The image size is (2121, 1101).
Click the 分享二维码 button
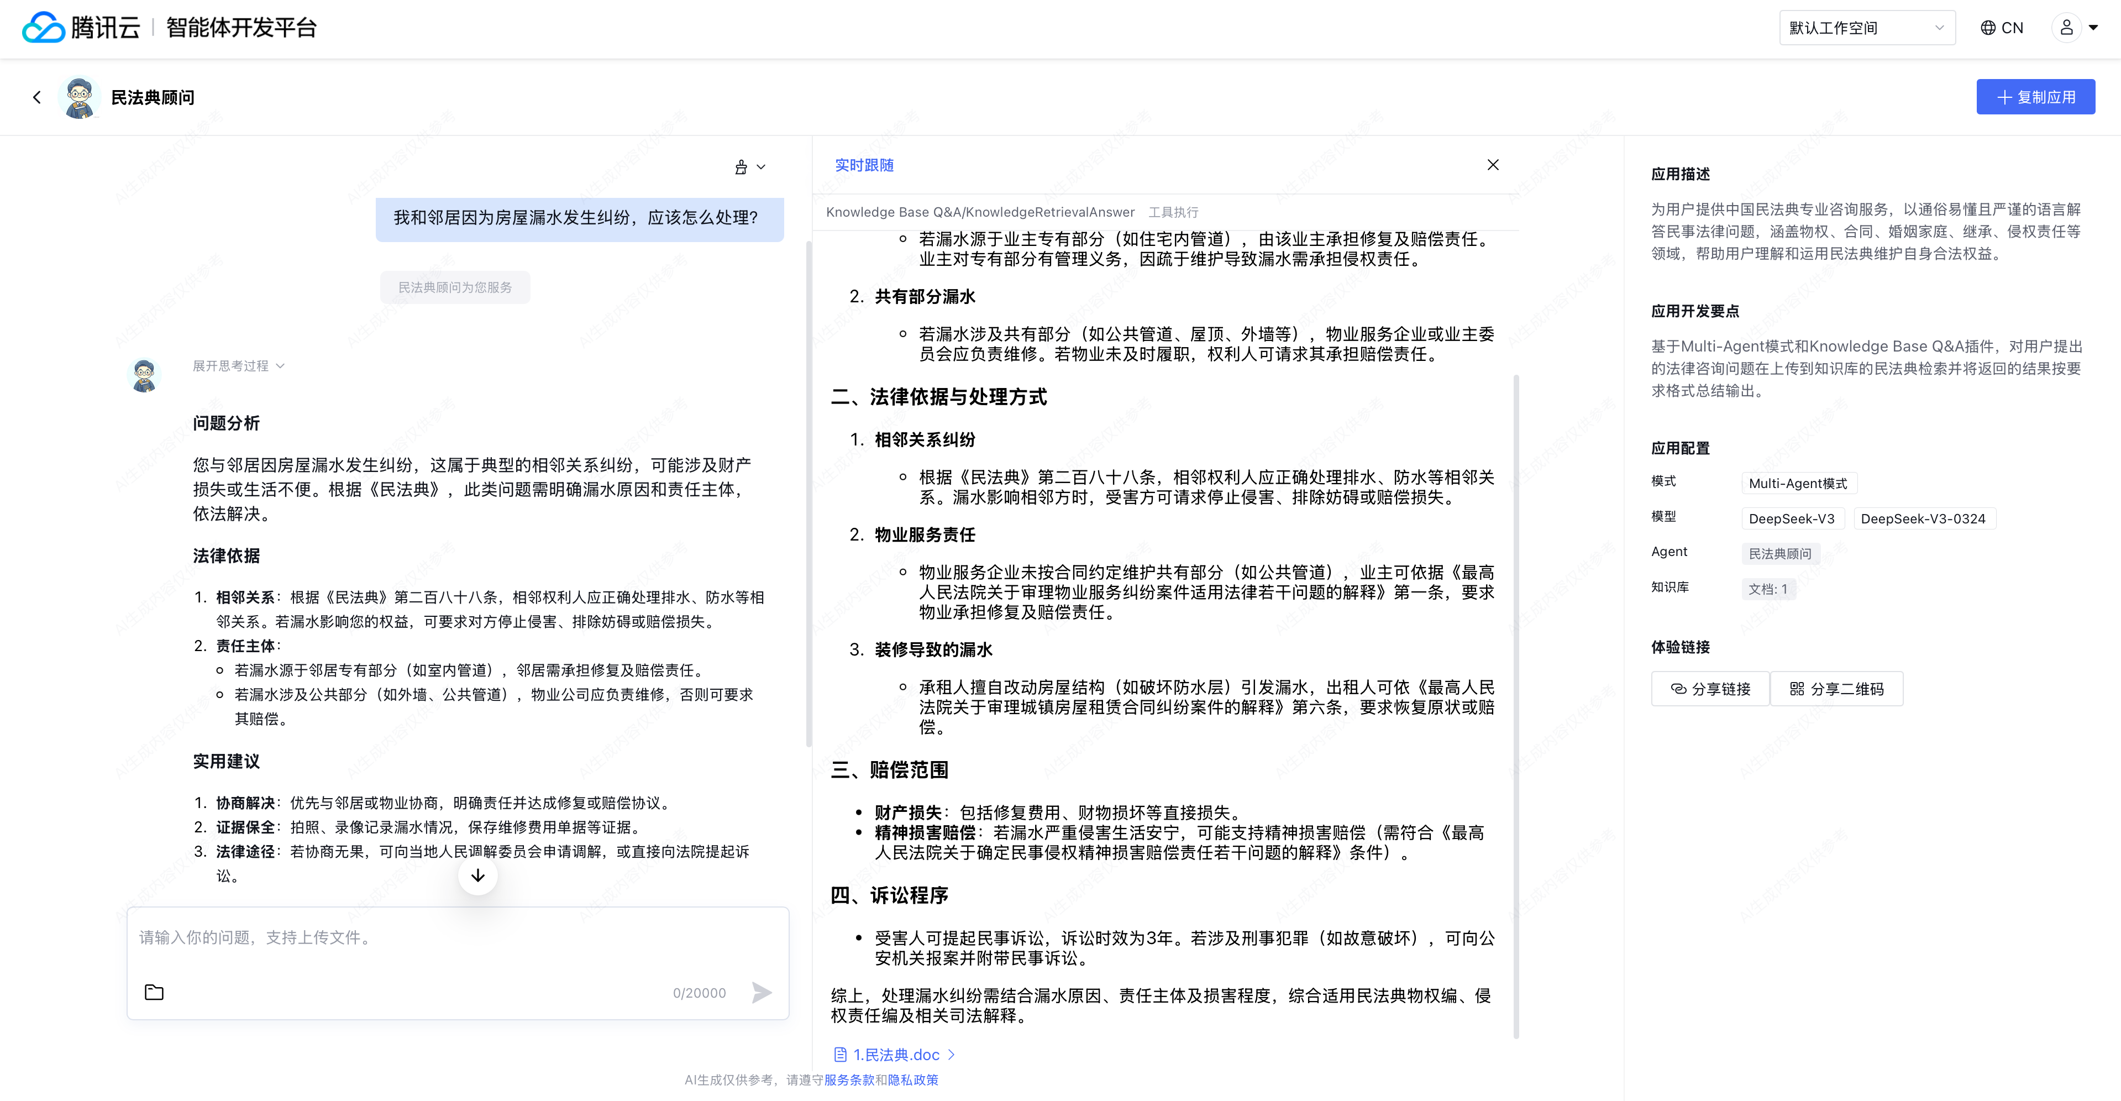(x=1836, y=689)
